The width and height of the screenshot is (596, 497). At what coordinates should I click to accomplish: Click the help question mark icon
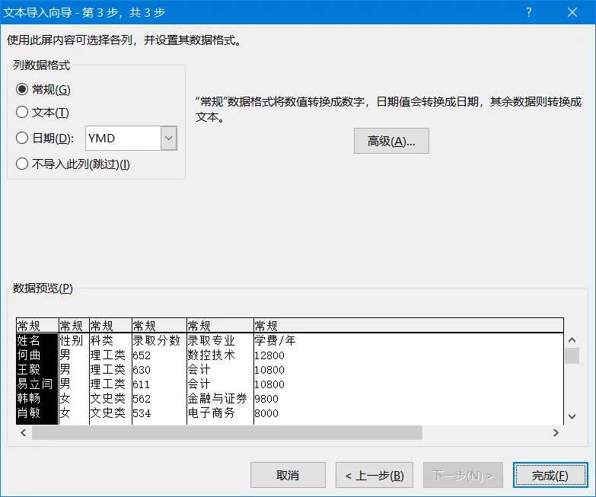[529, 12]
